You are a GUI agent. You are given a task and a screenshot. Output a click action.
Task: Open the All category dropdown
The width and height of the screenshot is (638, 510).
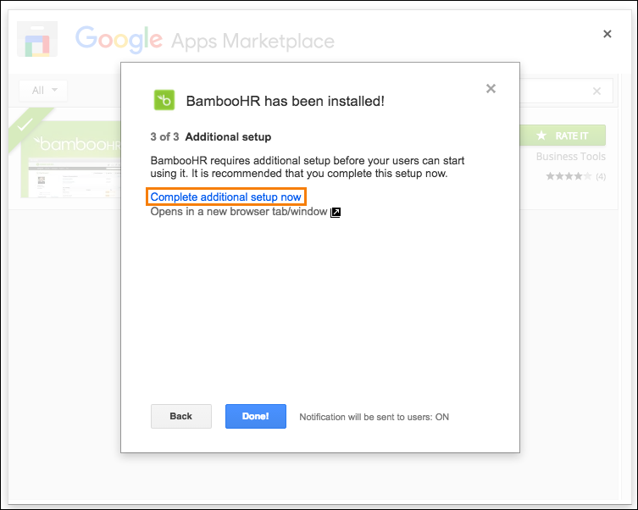point(43,91)
